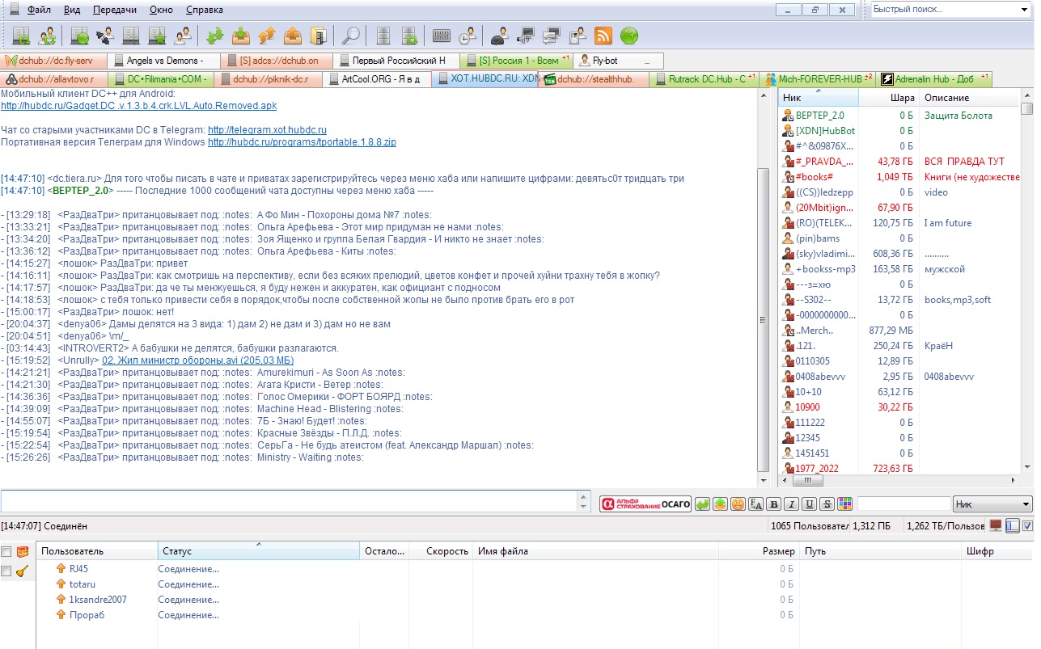Uncheck the status bar checkbox
The width and height of the screenshot is (1041, 649).
[1027, 526]
